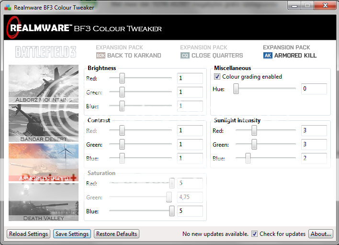
Task: Click the Saturation Blue slider thumb
Action: tap(172, 211)
